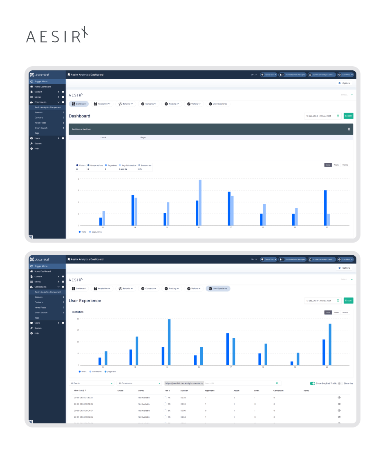Click the bookmark icon next to Aesirx Analytics Dashboard
This screenshot has width=385, height=452.
[68, 74]
